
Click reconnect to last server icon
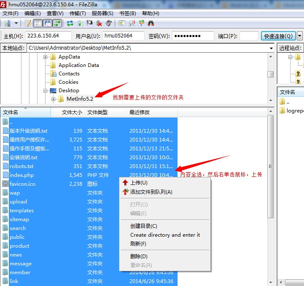pos(109,24)
